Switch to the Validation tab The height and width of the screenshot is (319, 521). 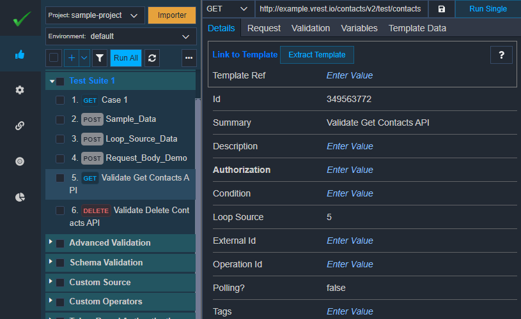(x=311, y=28)
